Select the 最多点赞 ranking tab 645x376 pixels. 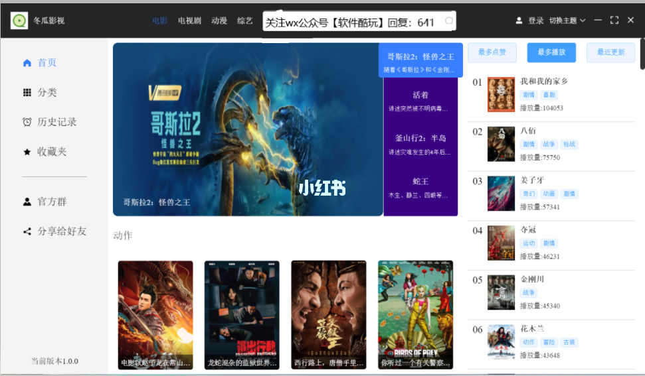492,52
